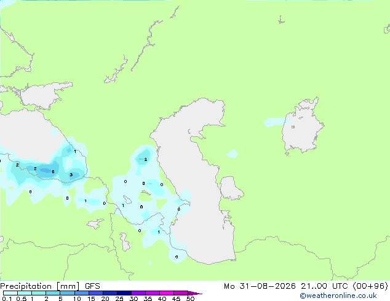Click the '0.1' legend scale label

pyautogui.click(x=7, y=299)
